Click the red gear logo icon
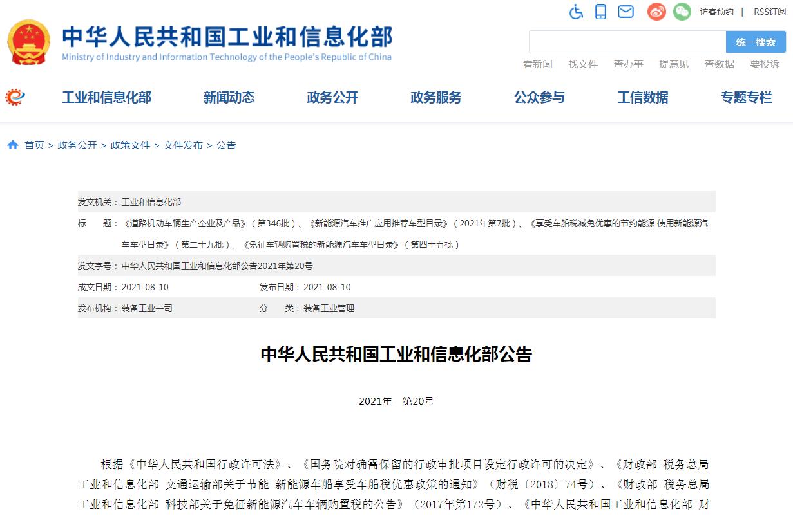Screen dimensions: 793x516 tap(15, 97)
